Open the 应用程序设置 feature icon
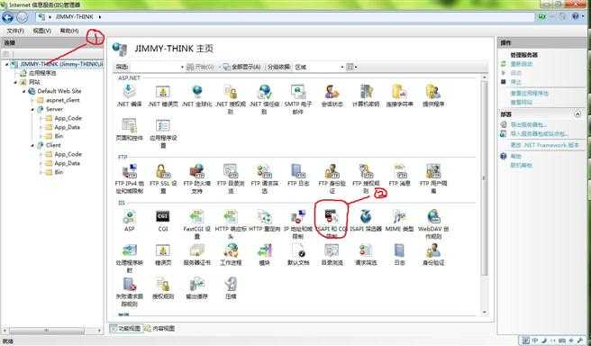The image size is (591, 346). point(163,132)
